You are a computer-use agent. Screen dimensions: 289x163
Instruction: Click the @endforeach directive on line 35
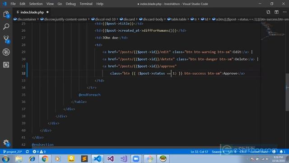coord(89,95)
